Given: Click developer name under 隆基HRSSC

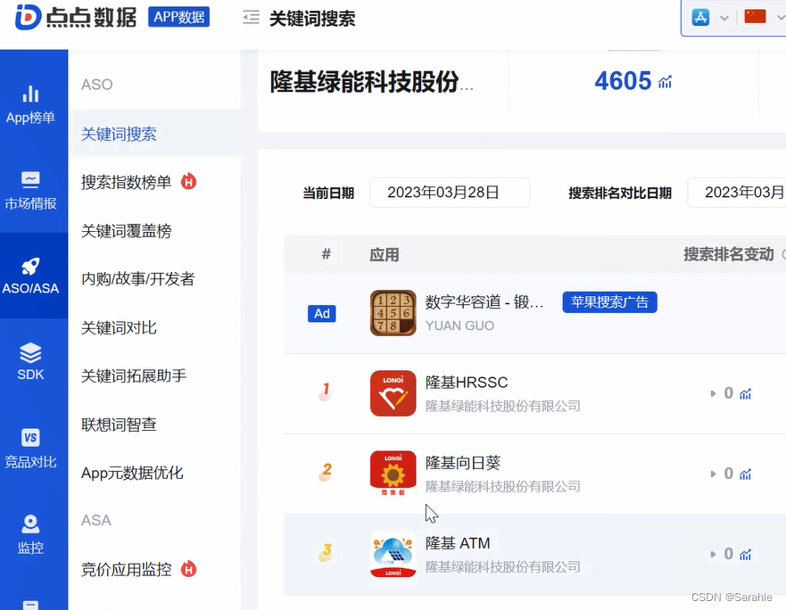Looking at the screenshot, I should (503, 406).
